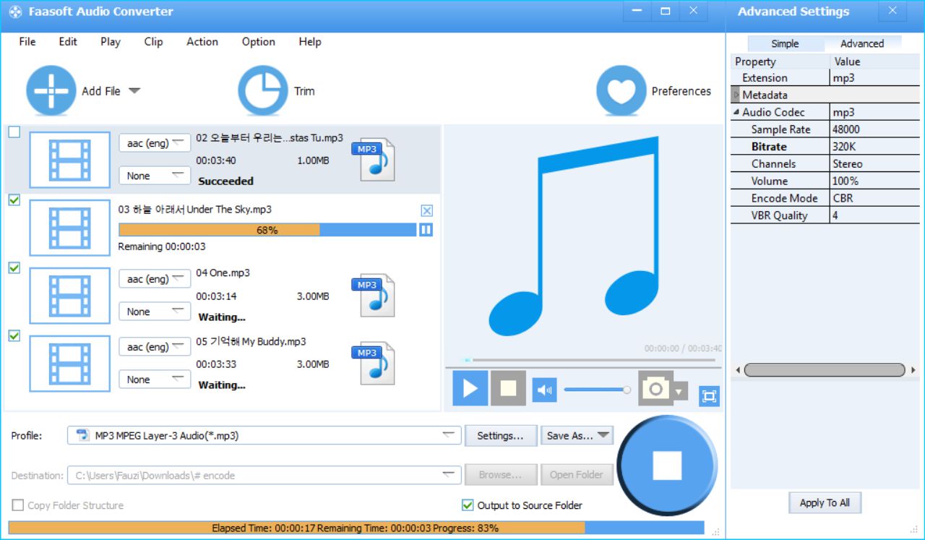Uncheck the 05 My Buddy.mp3 checkbox
The image size is (925, 540).
click(14, 336)
